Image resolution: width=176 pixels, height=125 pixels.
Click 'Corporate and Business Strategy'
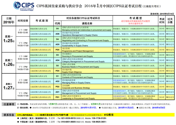(76, 88)
